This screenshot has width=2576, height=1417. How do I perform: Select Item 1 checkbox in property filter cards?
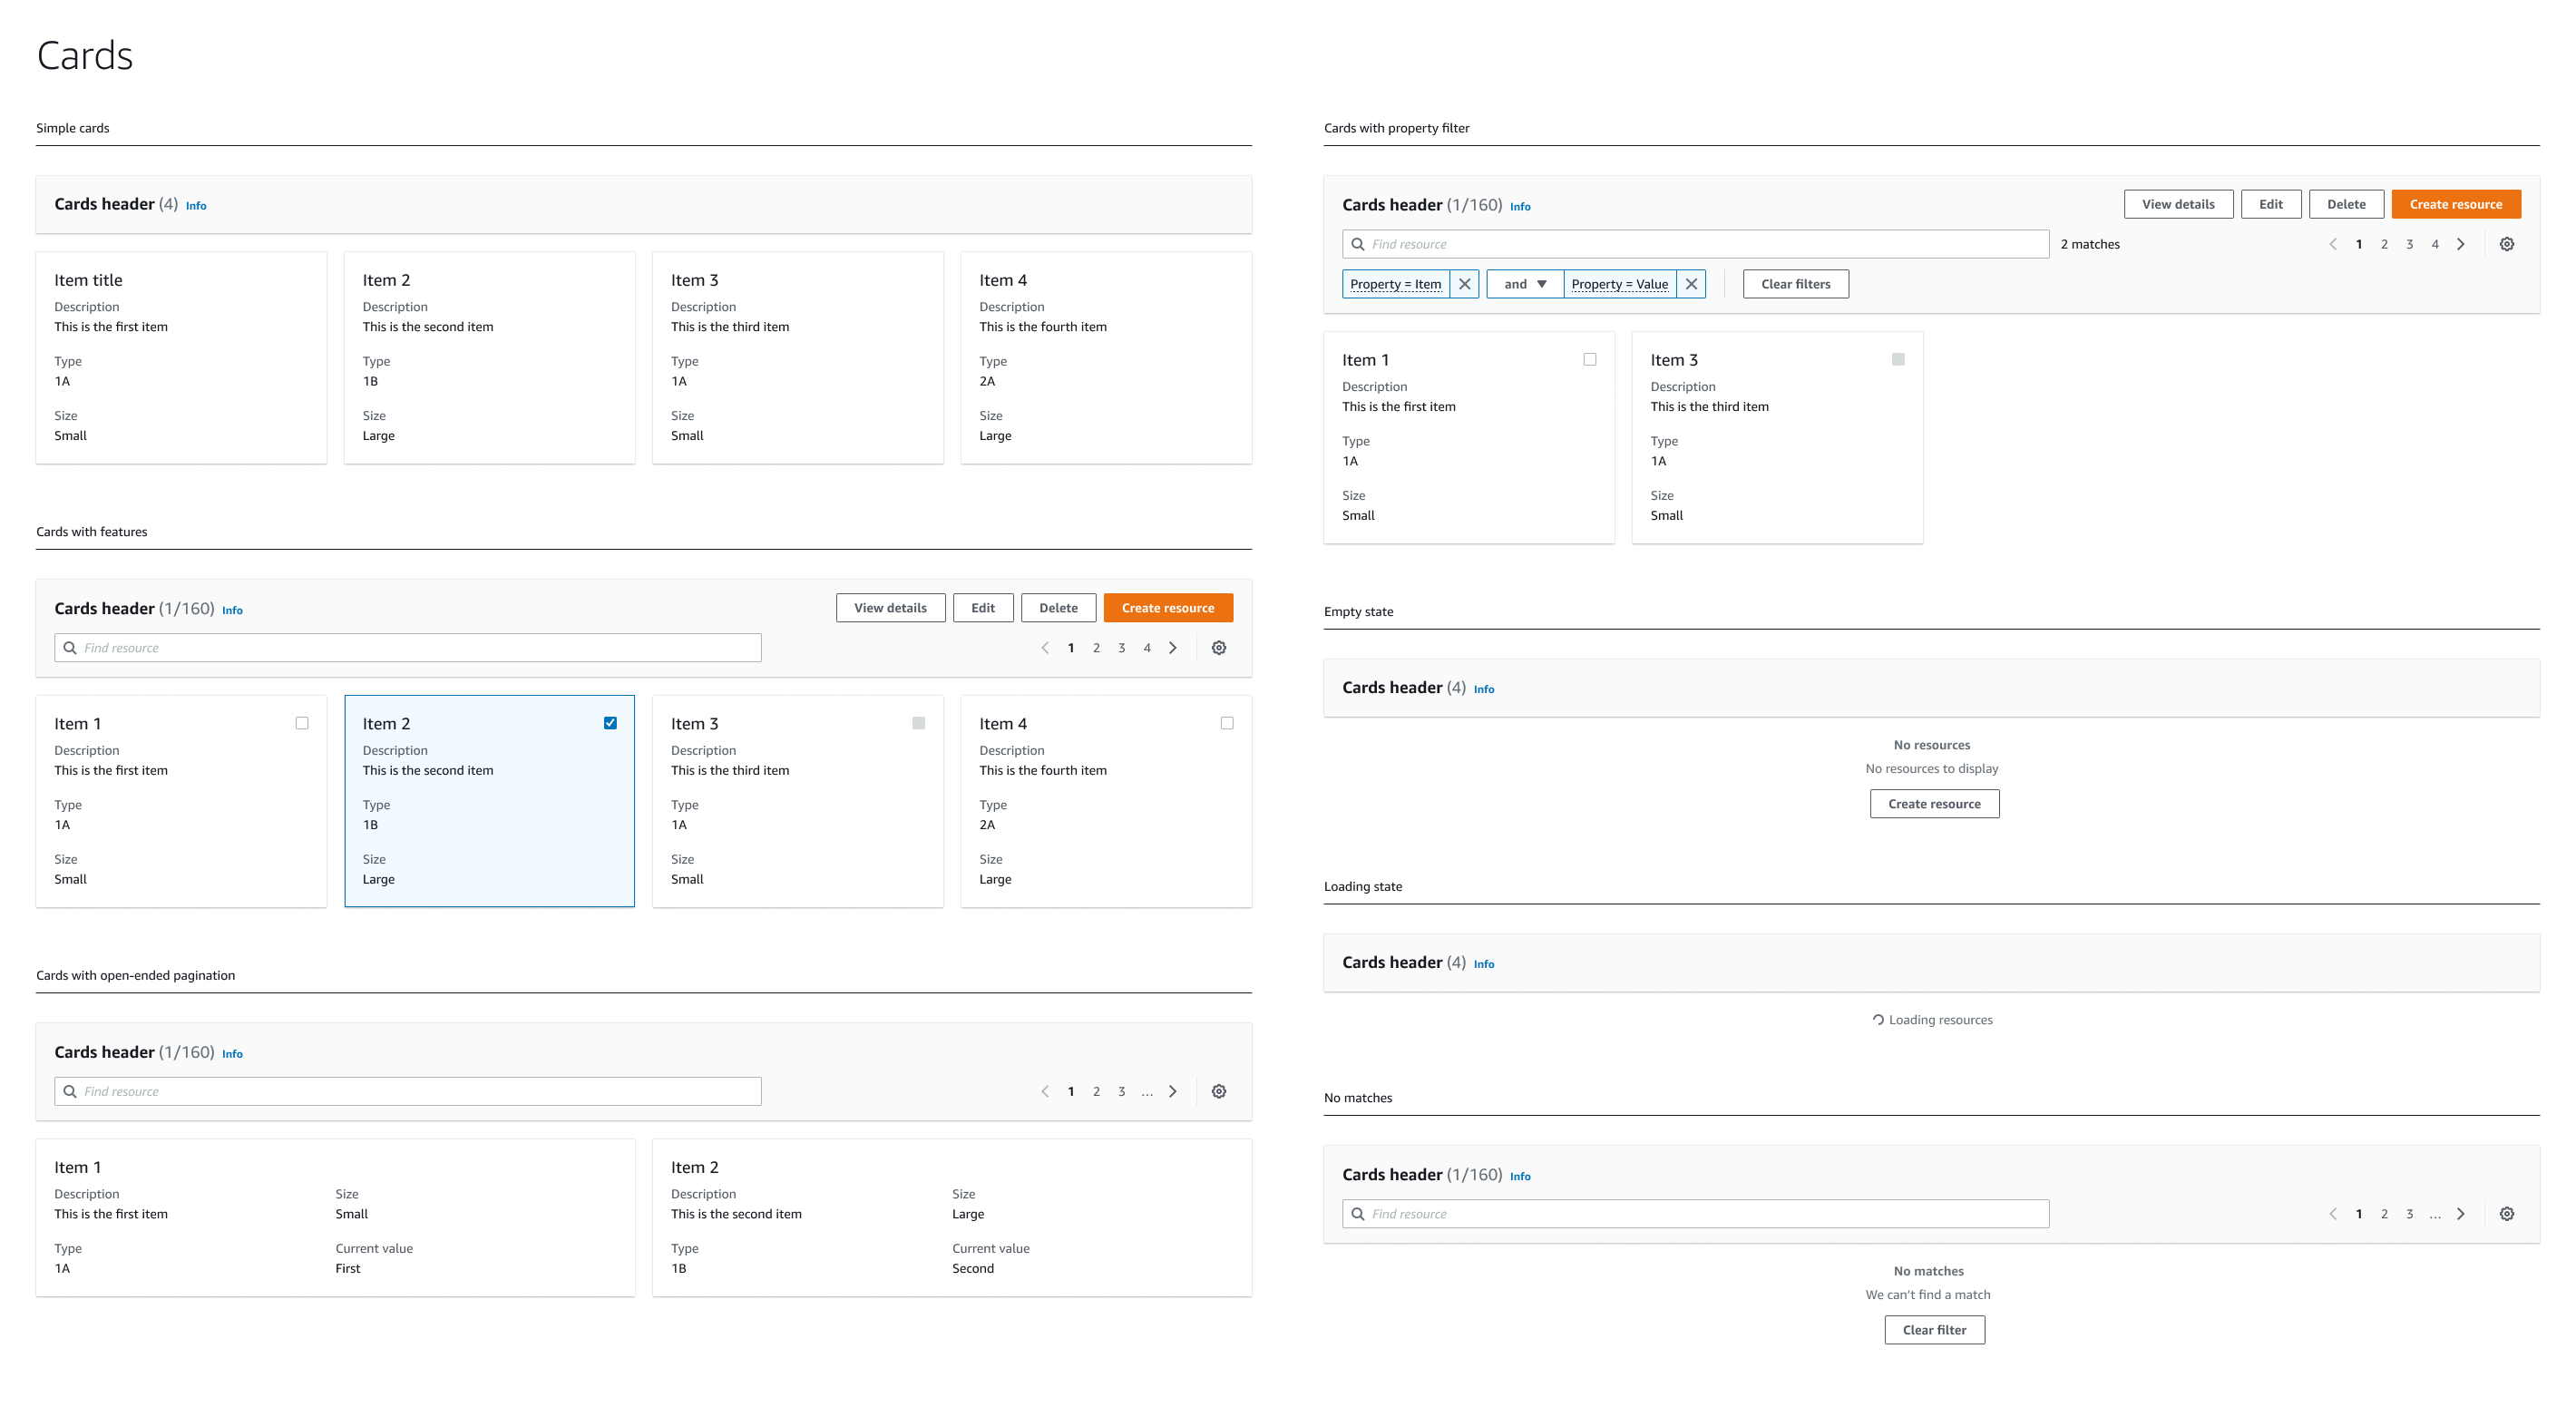point(1590,359)
